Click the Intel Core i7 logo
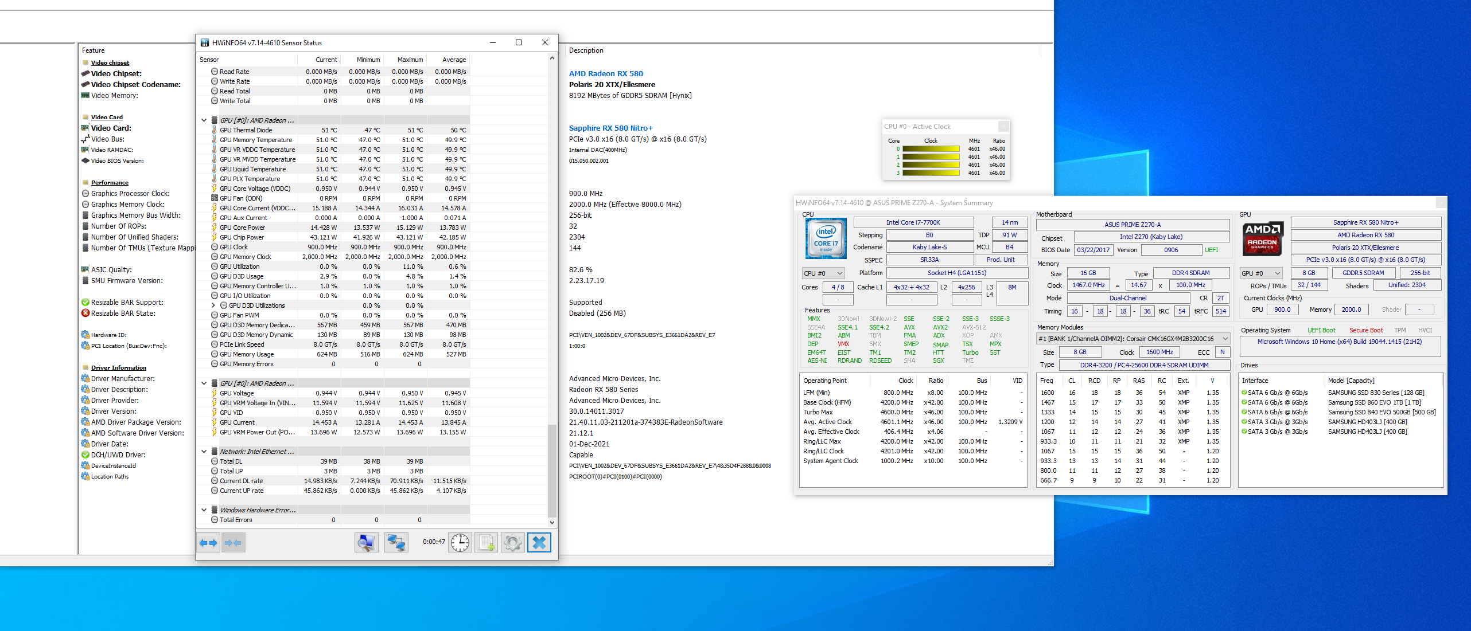The width and height of the screenshot is (1471, 631). [826, 238]
